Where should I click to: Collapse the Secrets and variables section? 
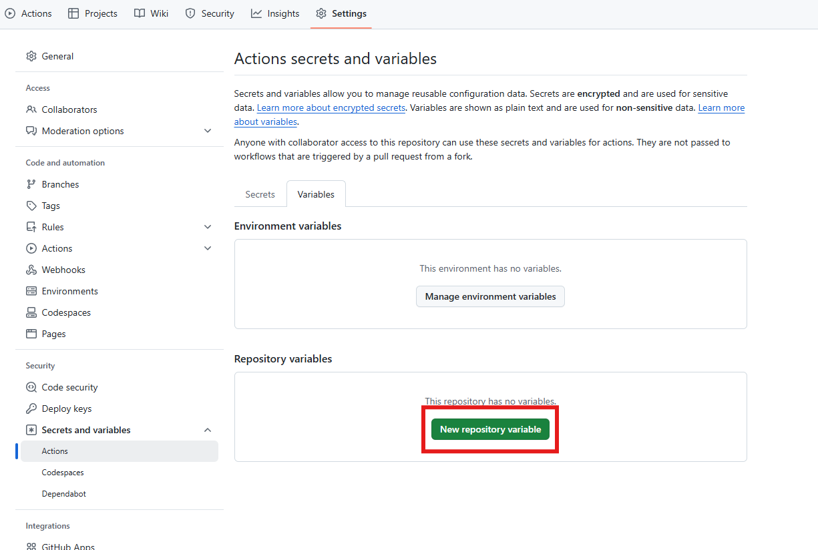(208, 430)
